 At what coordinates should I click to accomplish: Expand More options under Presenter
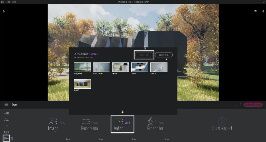(x=167, y=139)
